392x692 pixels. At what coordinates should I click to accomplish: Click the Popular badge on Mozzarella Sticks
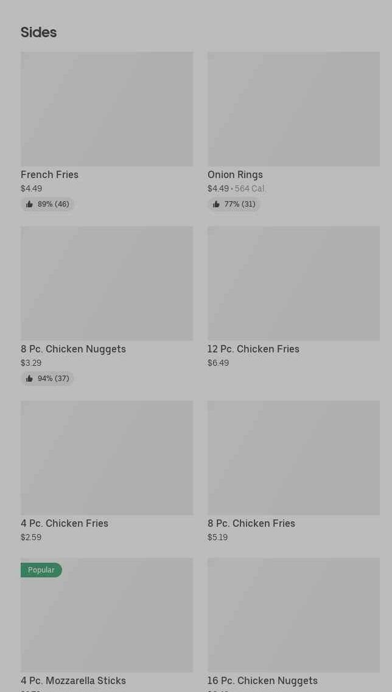click(x=41, y=570)
